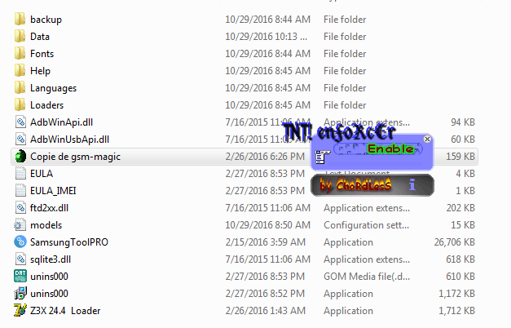
Task: Select the AdbWinApi.dll file icon
Action: [20, 122]
